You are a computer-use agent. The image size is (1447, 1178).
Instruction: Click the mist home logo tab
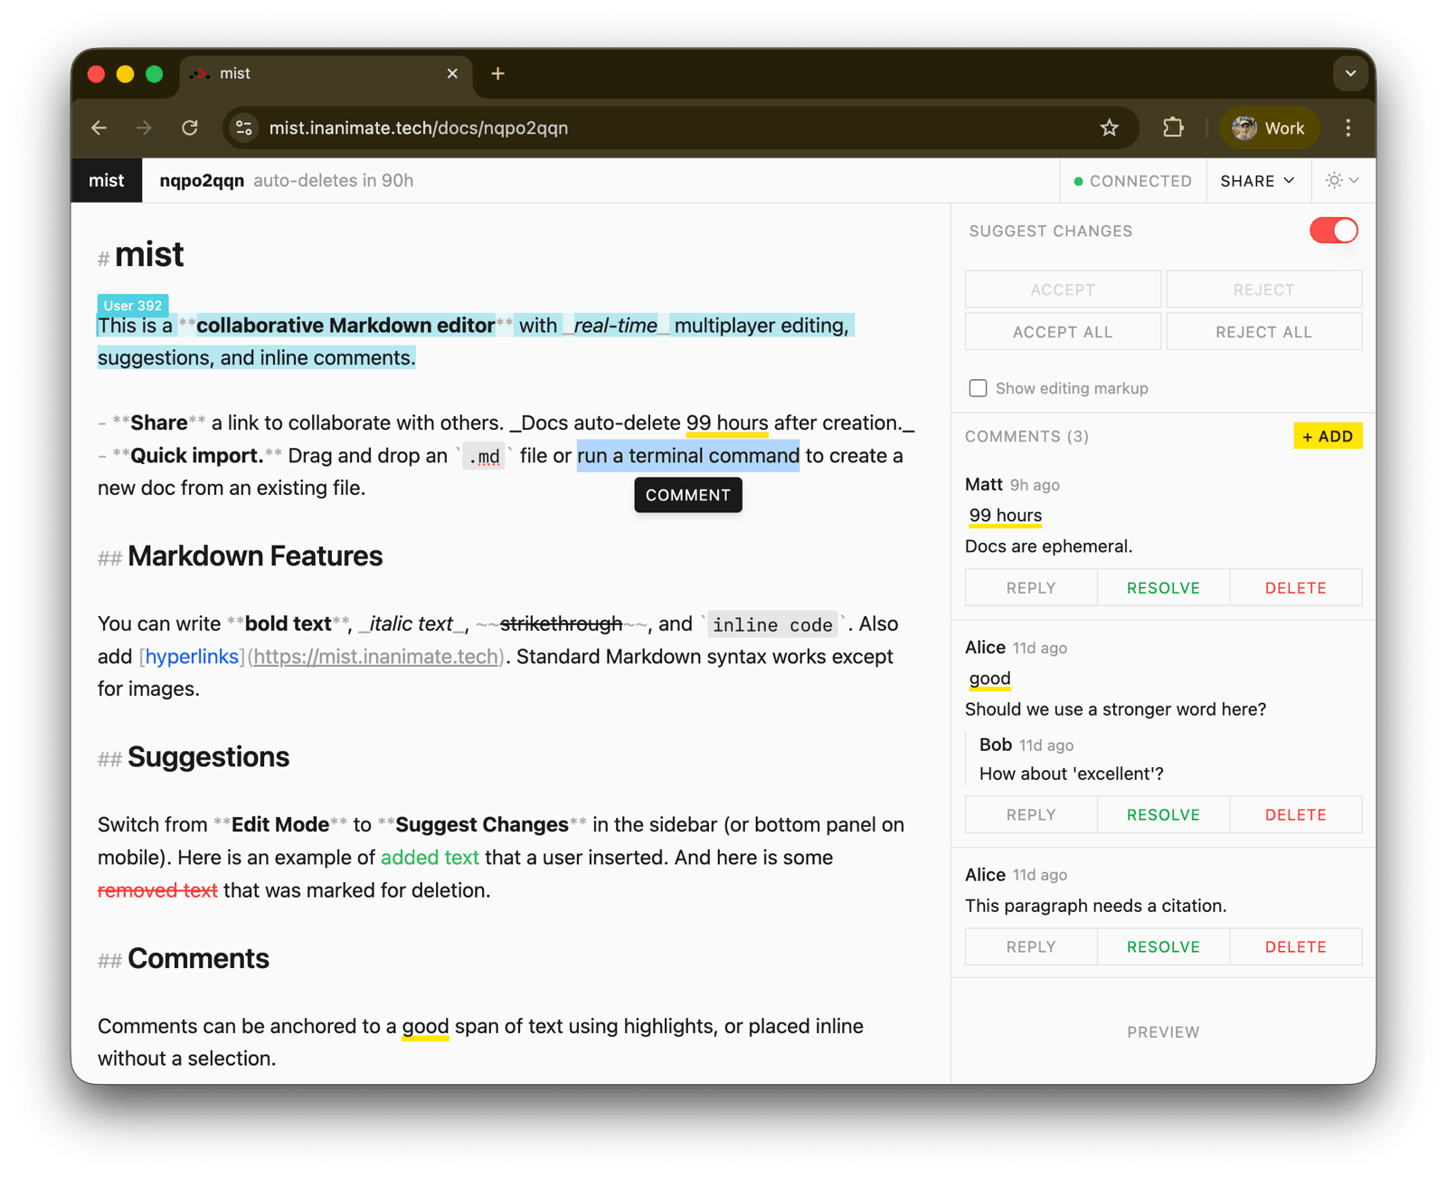click(106, 181)
